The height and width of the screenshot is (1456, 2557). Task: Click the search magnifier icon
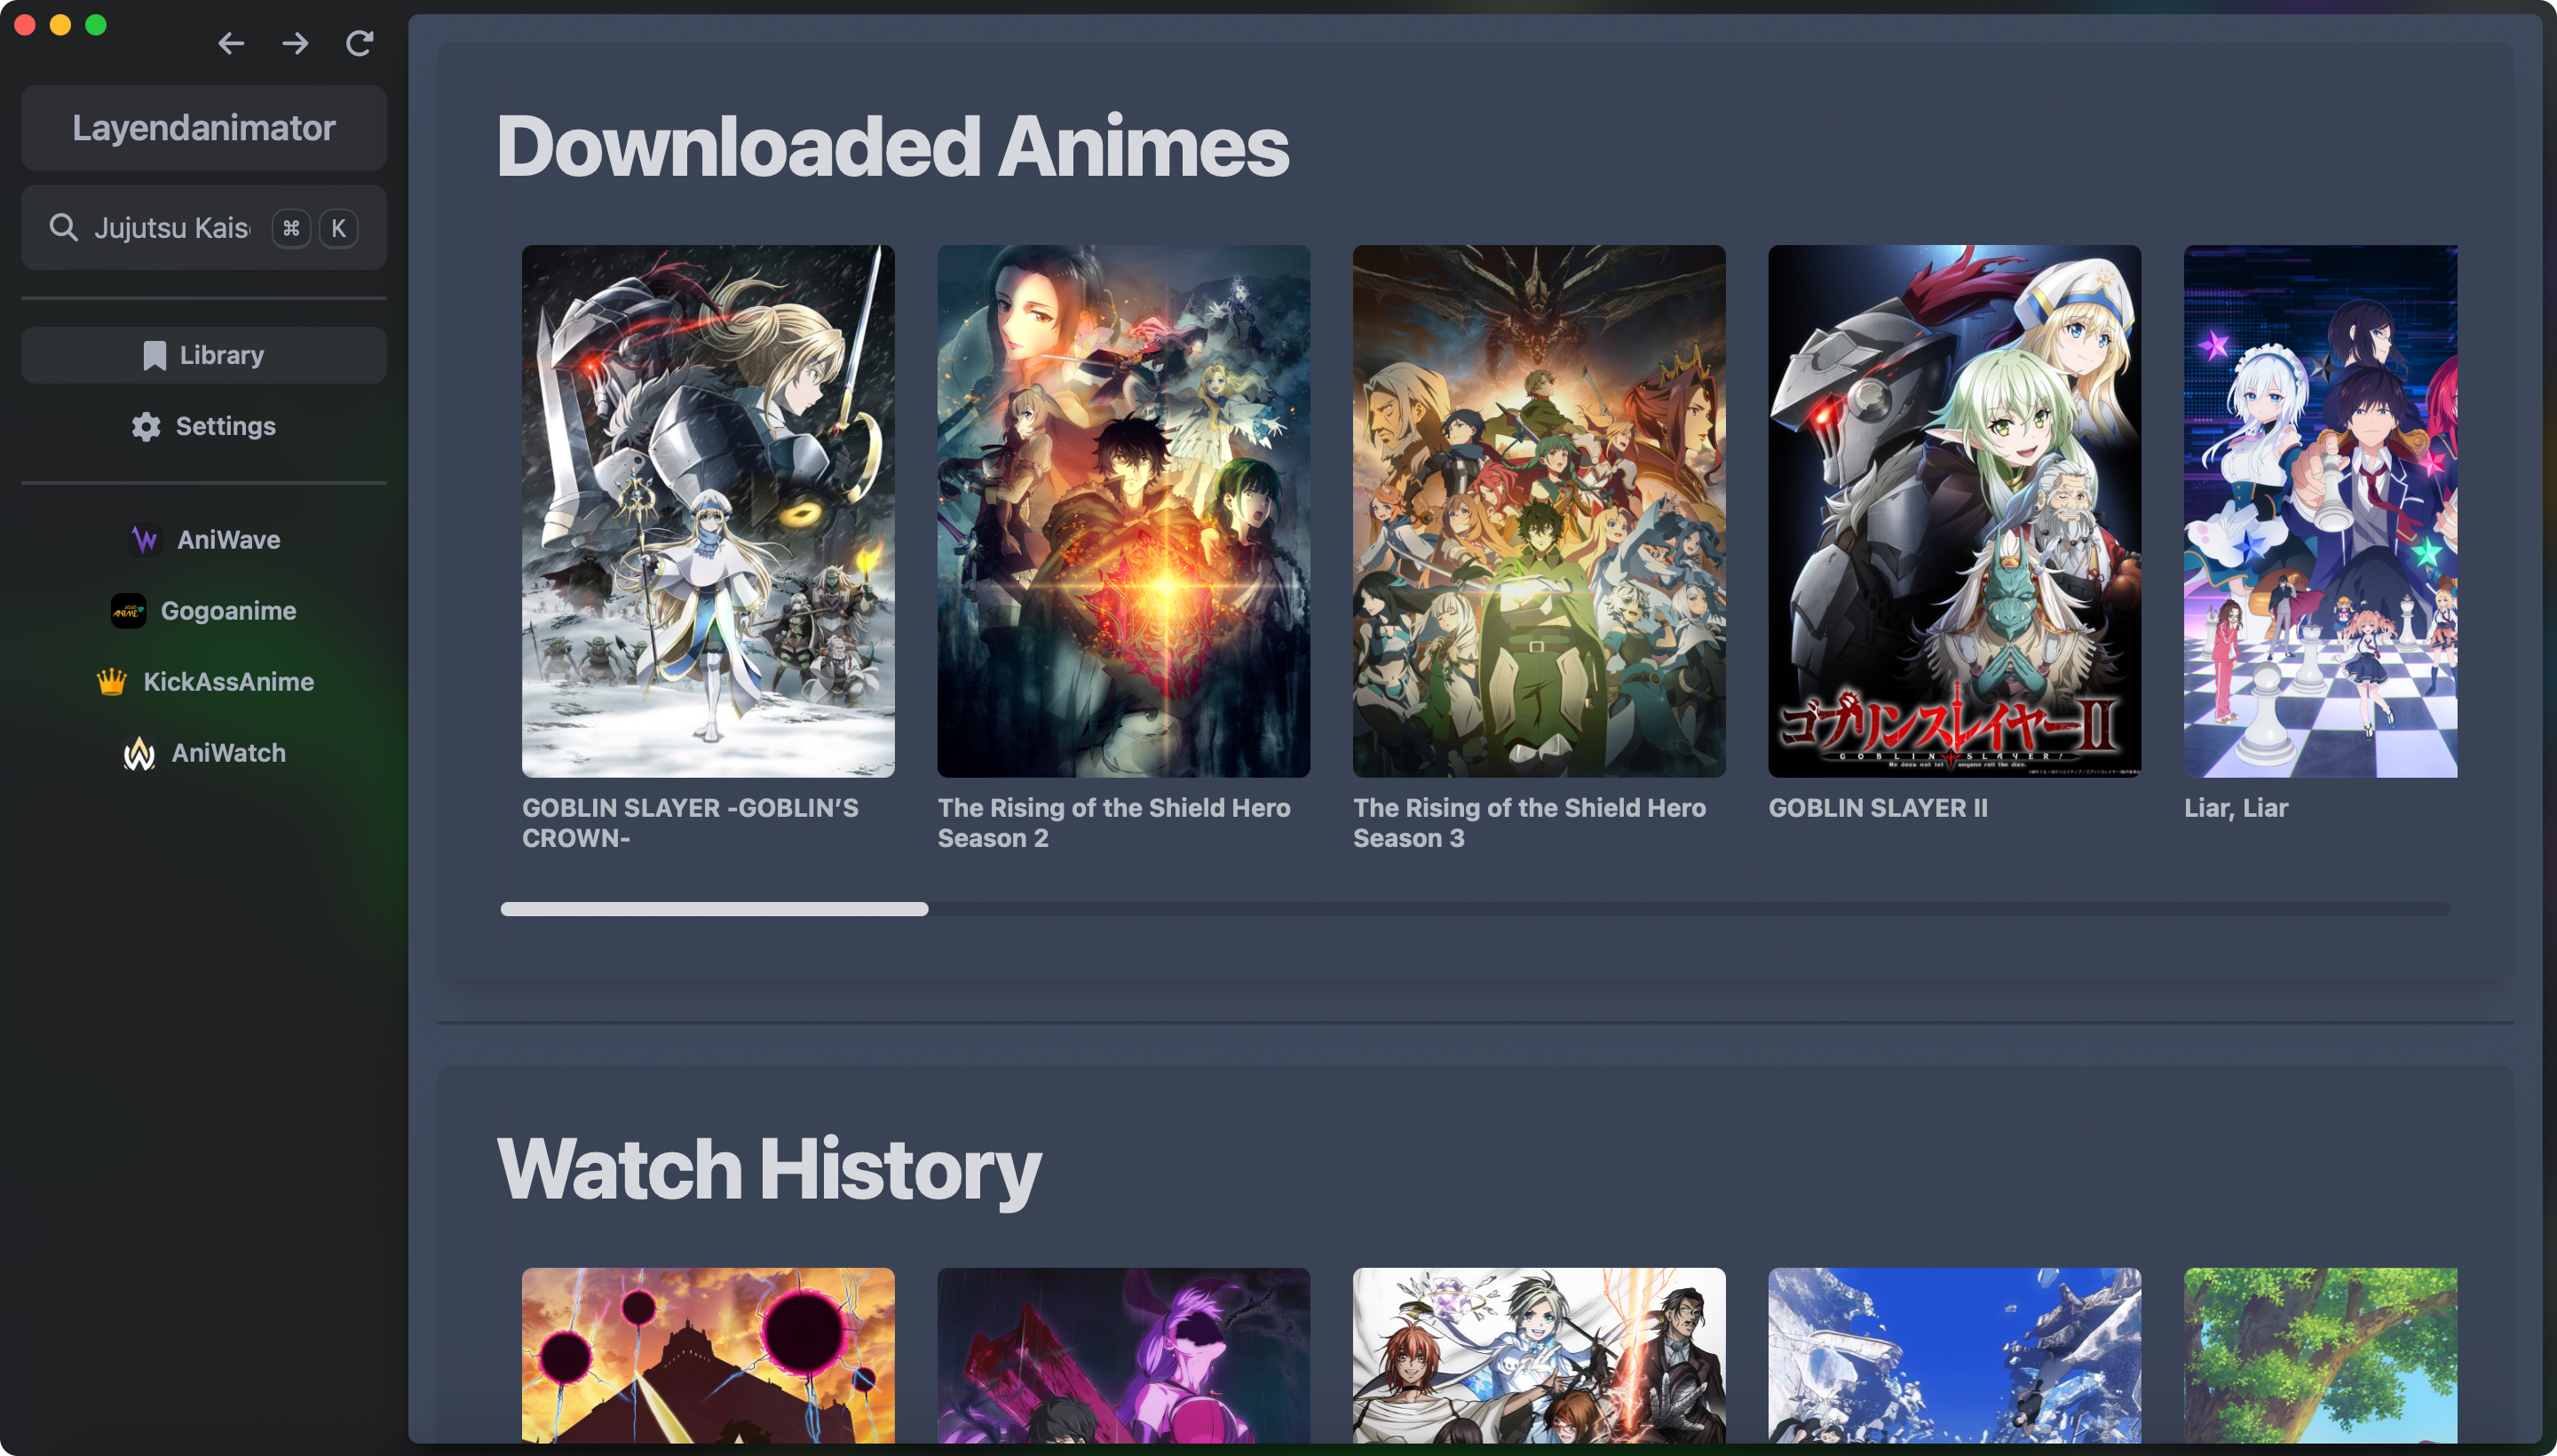click(64, 228)
